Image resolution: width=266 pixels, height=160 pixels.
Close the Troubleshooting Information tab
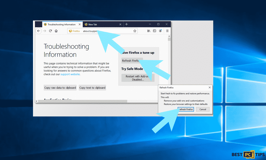point(80,25)
